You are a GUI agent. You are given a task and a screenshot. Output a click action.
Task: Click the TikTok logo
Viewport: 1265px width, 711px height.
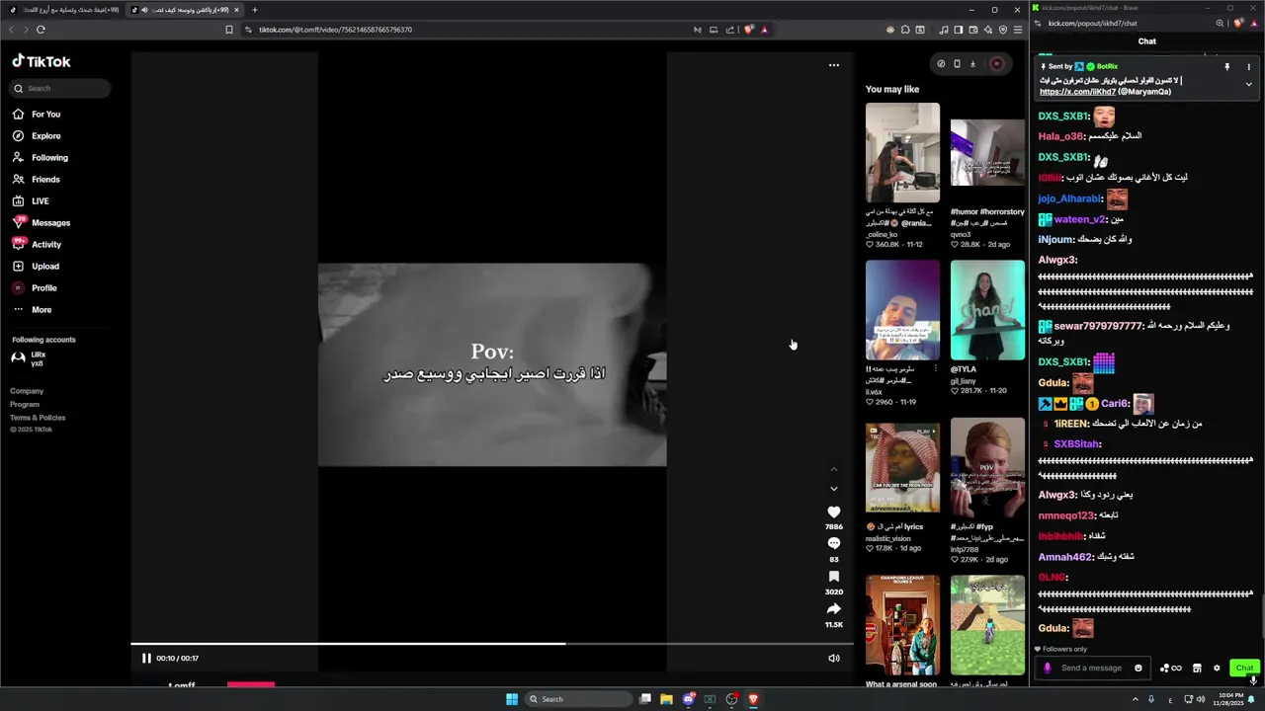tap(42, 61)
